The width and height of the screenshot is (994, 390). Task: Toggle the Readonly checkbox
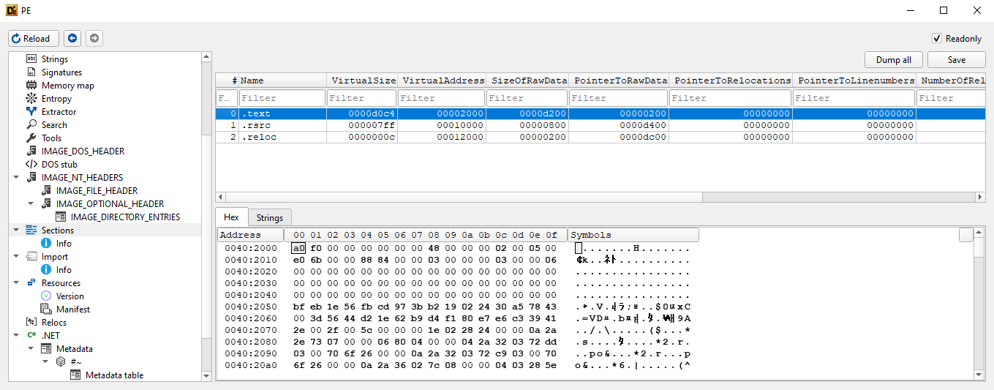[936, 38]
